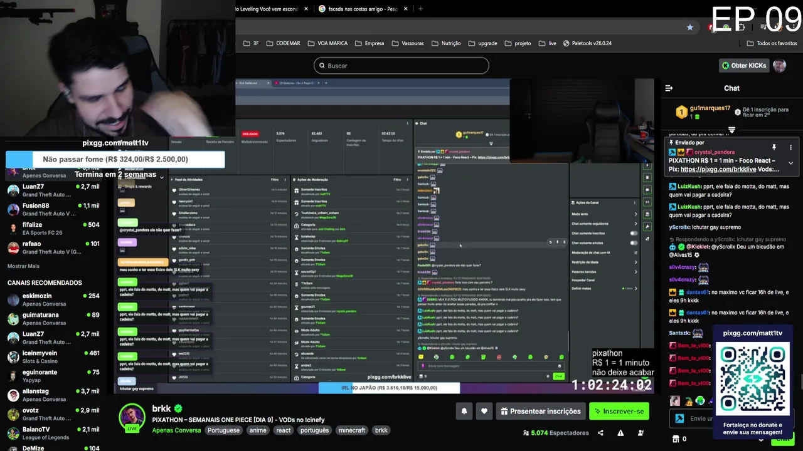Open the iceinmyvein recommended channel
This screenshot has width=803, height=451.
(53, 357)
